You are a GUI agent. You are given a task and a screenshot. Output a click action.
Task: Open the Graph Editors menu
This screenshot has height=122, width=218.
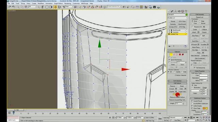click(x=58, y=3)
